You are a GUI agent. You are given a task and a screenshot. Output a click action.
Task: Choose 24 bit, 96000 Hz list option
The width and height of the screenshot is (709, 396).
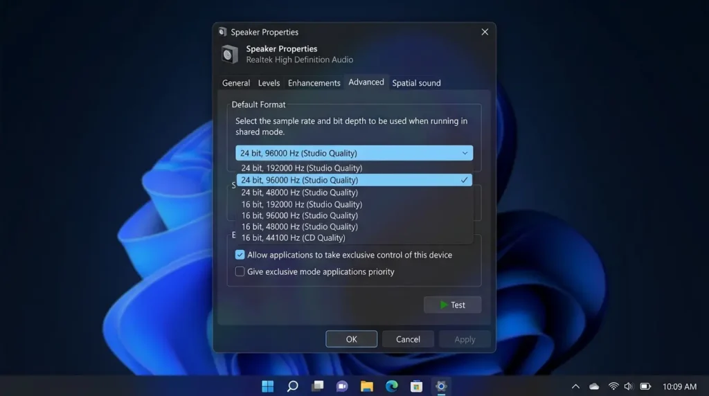click(x=354, y=180)
